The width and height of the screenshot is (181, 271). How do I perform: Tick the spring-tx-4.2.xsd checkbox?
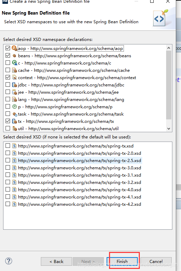click(8, 204)
